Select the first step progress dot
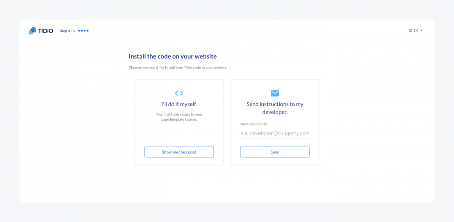 (79, 31)
